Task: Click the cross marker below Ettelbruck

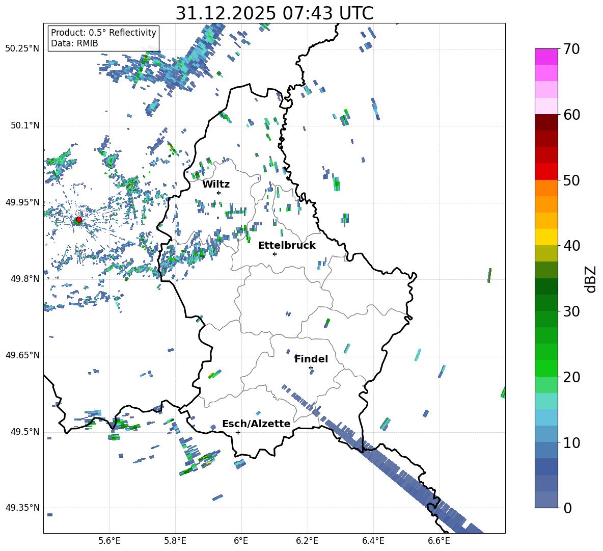Action: point(275,254)
